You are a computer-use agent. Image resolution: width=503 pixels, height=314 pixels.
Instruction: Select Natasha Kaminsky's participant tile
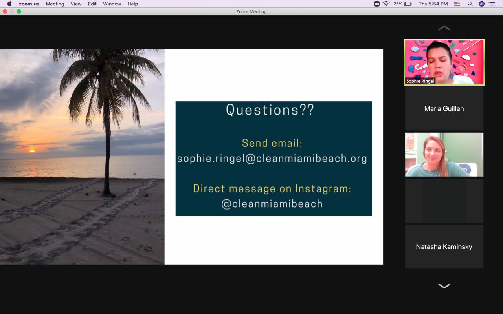(x=444, y=246)
